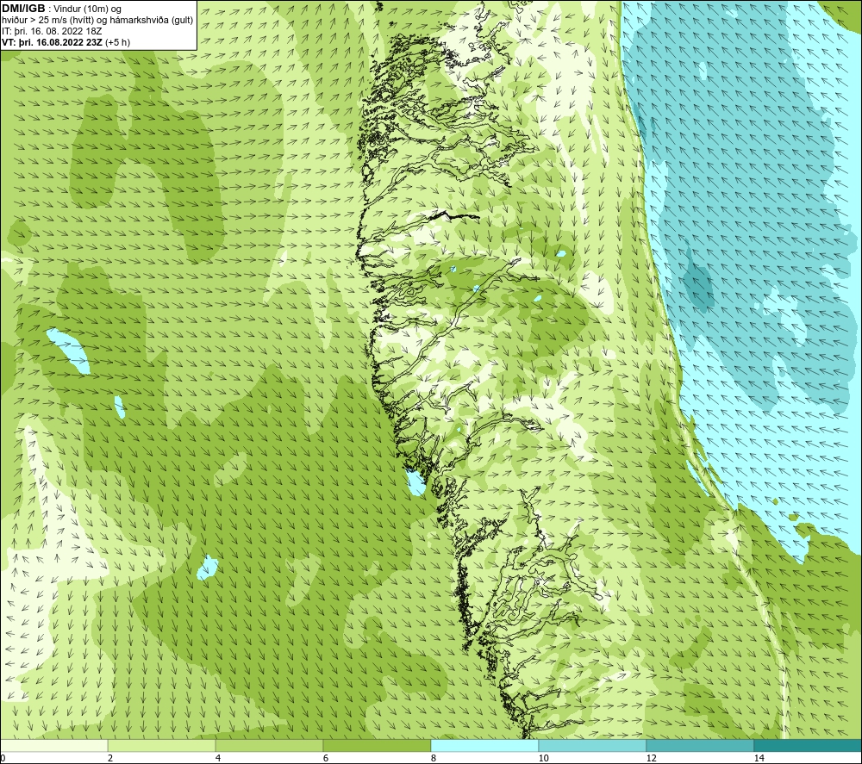This screenshot has height=764, width=862.
Task: Click the palest 0–2 color scale swatch
Action: point(53,745)
